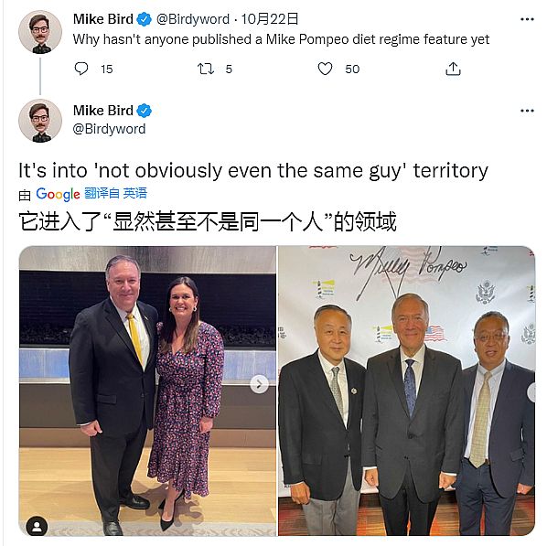Advance using the arrow on the left photo
Screen dimensions: 547x546
click(x=259, y=384)
